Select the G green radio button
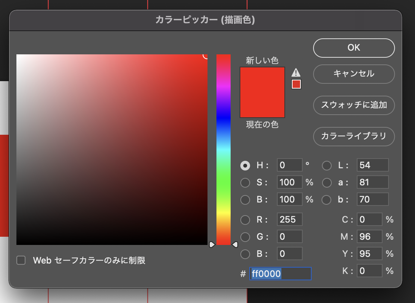This screenshot has width=415, height=303. pyautogui.click(x=245, y=237)
